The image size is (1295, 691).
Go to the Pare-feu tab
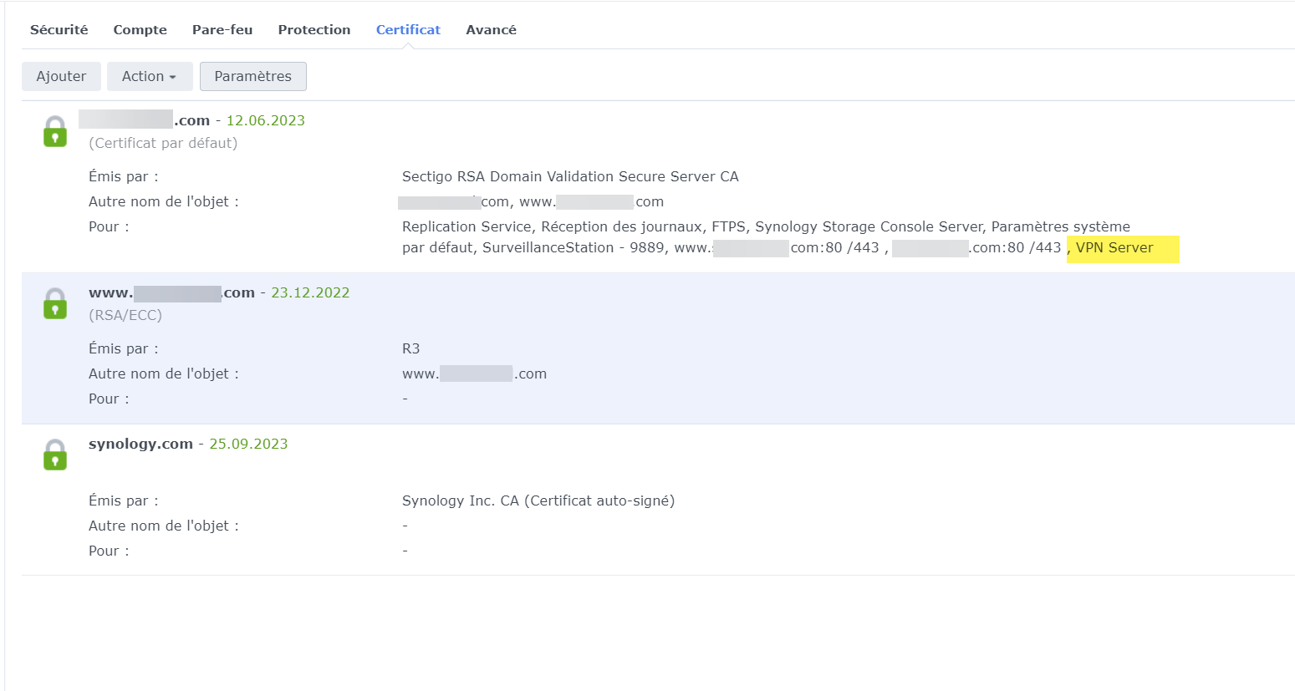[x=222, y=30]
